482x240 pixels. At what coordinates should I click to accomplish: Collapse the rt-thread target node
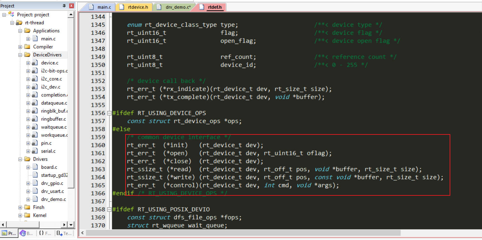pos(12,23)
